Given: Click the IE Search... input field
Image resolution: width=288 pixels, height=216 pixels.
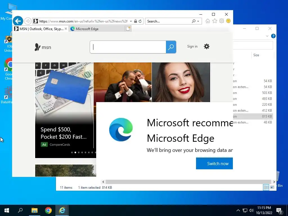Looking at the screenshot, I should [169, 21].
